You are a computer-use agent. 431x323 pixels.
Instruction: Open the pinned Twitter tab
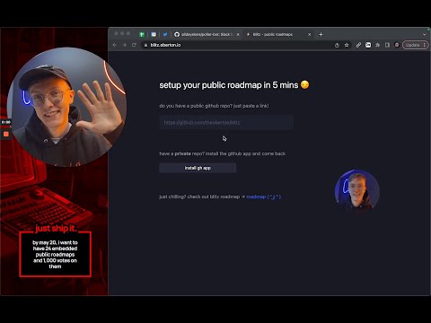(x=165, y=34)
